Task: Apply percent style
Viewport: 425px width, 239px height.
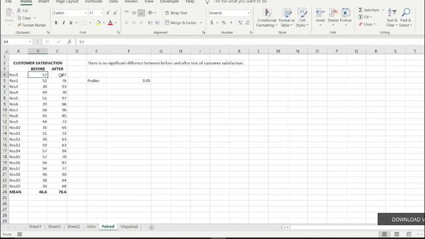Action: (224, 23)
